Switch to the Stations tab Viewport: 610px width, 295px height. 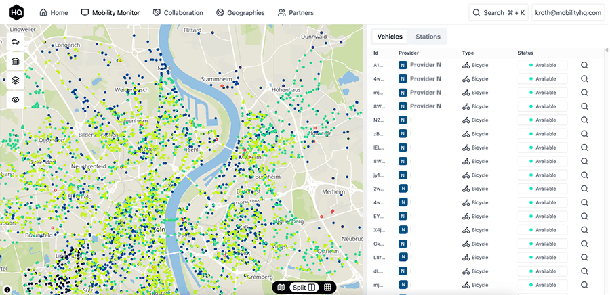pyautogui.click(x=428, y=37)
